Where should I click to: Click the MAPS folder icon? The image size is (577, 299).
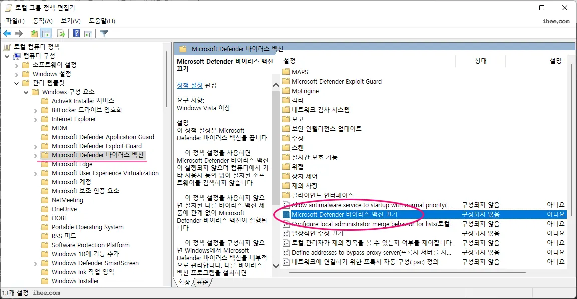286,72
